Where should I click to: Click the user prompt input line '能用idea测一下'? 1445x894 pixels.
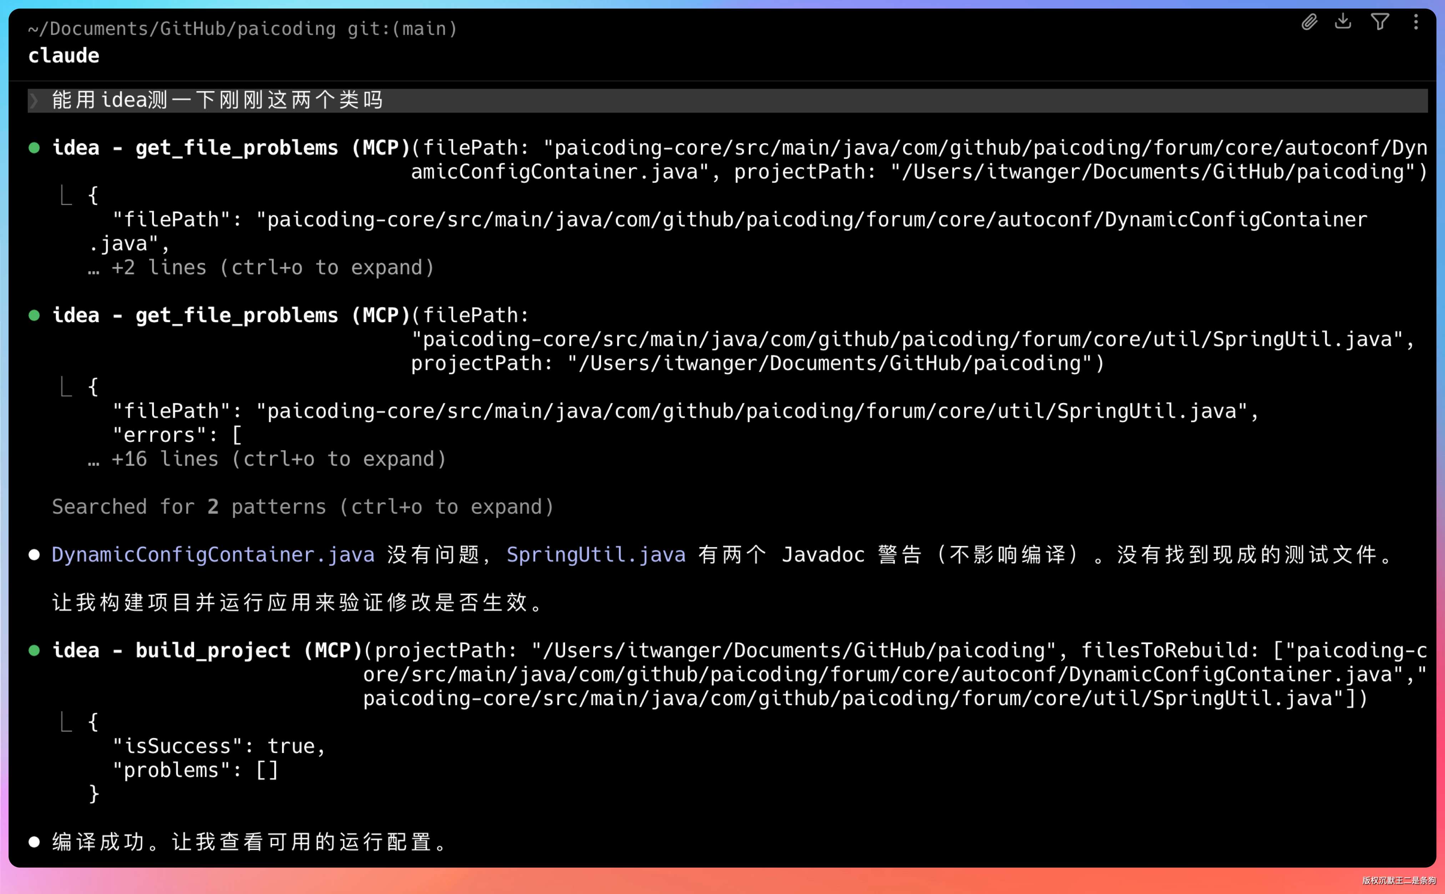click(x=217, y=101)
